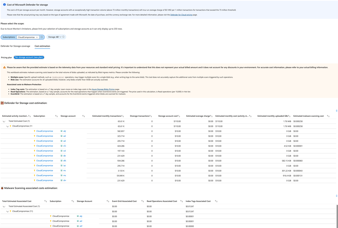The height and width of the screenshot is (228, 338).
Task: Click the key icon in the 'de' account row
Action: 35,156
